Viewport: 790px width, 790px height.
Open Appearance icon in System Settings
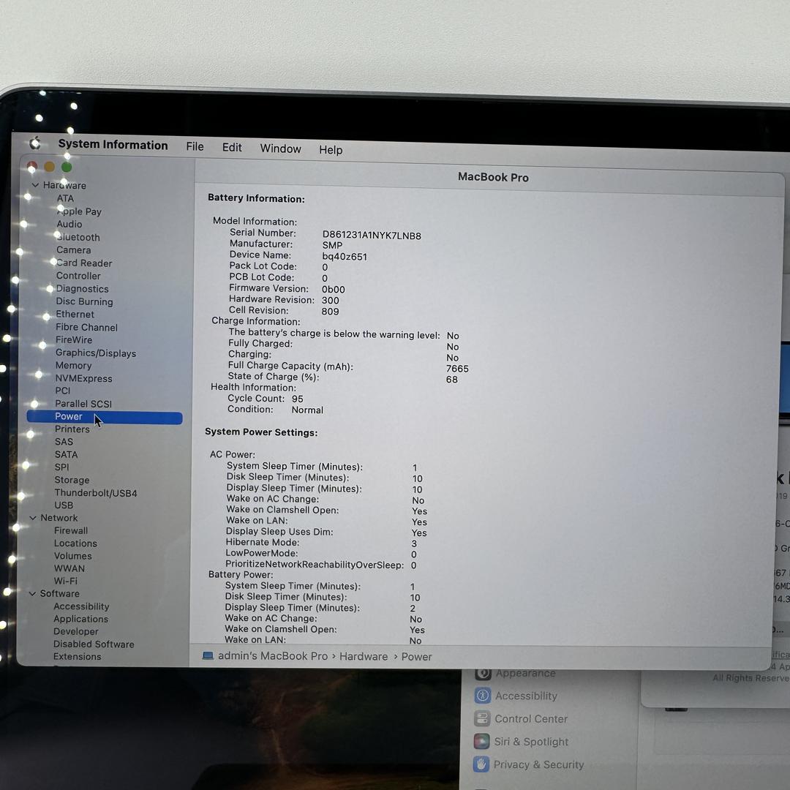click(x=483, y=673)
